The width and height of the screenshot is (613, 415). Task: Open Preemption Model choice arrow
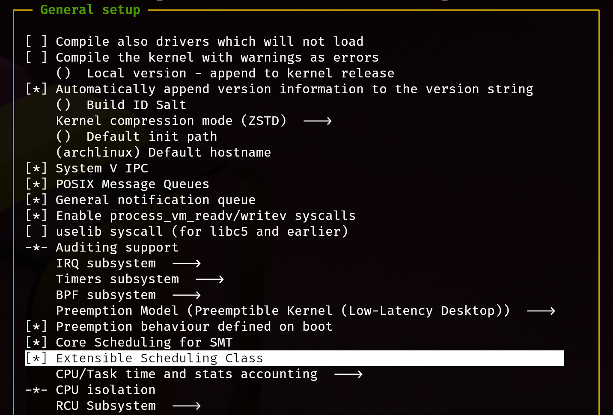(x=541, y=311)
